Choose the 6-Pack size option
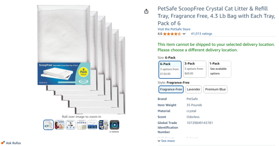The height and width of the screenshot is (146, 279). click(170, 69)
